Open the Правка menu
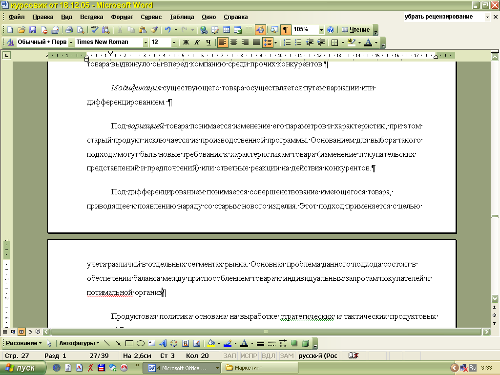 (43, 17)
